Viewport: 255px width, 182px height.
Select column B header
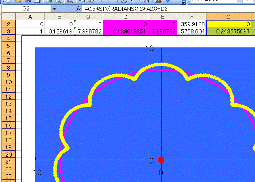pyautogui.click(x=59, y=17)
